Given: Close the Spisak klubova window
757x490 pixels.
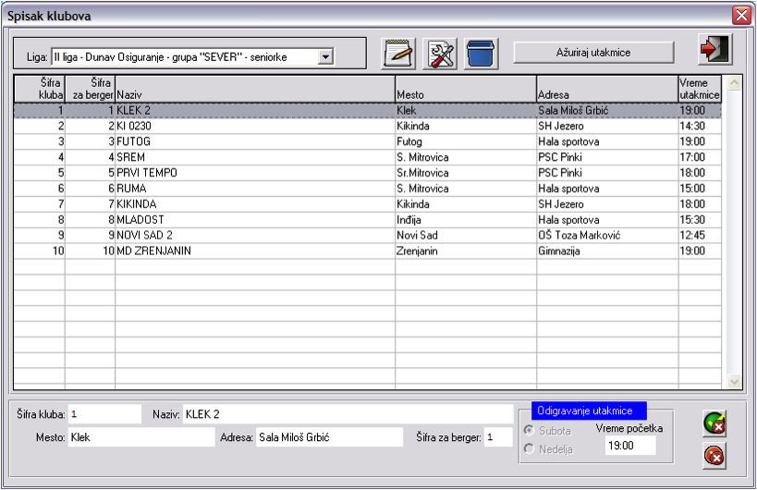Looking at the screenshot, I should coord(740,15).
